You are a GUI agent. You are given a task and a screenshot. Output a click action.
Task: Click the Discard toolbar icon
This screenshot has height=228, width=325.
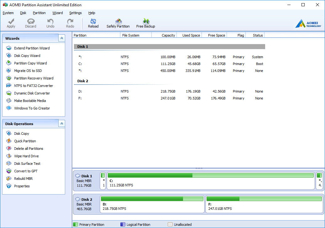click(x=31, y=21)
